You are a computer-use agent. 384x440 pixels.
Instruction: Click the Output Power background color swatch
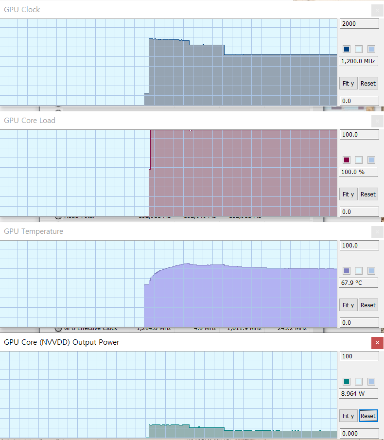359,382
